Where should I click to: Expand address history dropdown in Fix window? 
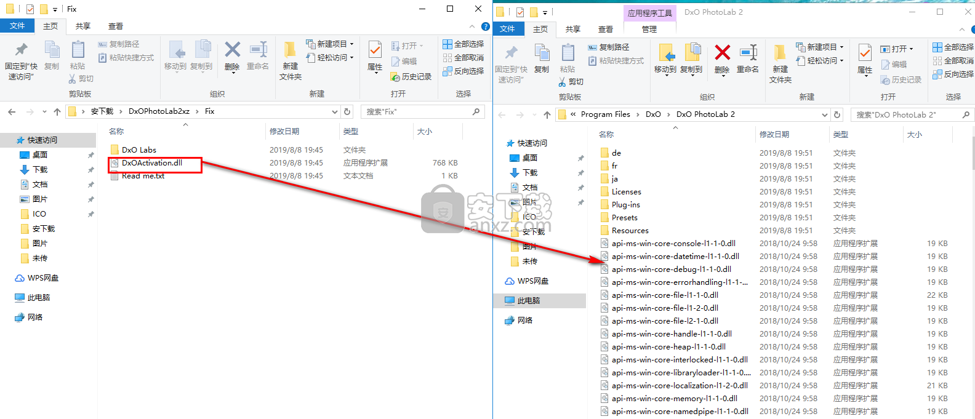tap(335, 111)
